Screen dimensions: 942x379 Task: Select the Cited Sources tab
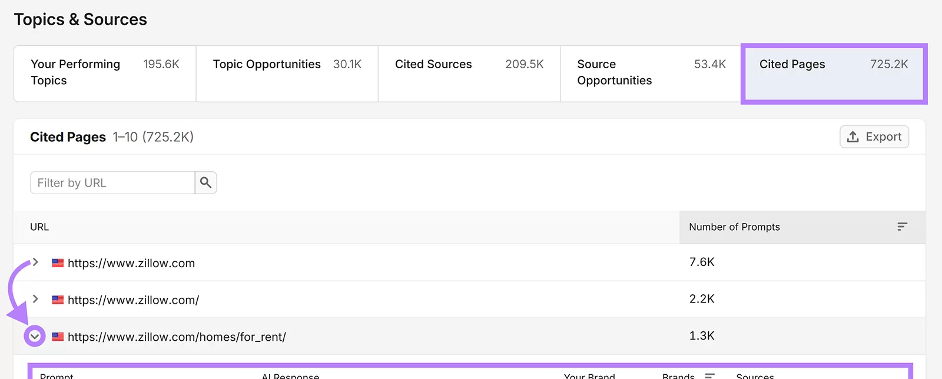[x=469, y=74]
